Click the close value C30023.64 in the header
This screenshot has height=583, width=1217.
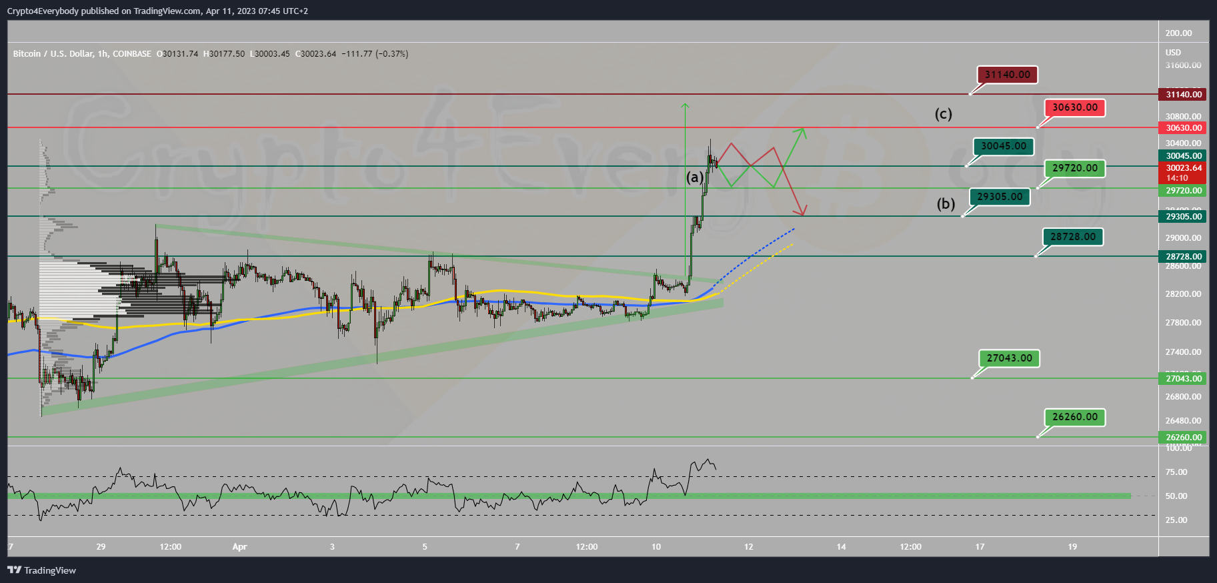pos(316,54)
